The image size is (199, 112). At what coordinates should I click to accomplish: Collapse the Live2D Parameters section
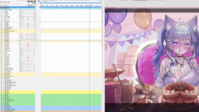(x=1, y=9)
